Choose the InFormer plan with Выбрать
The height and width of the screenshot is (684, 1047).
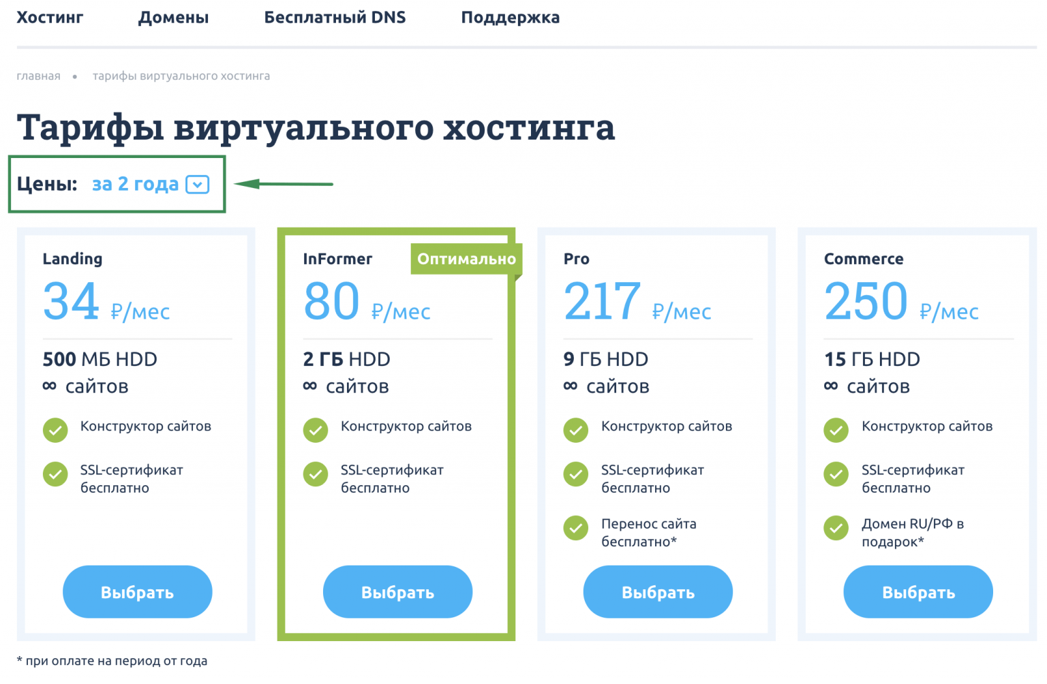click(x=397, y=591)
